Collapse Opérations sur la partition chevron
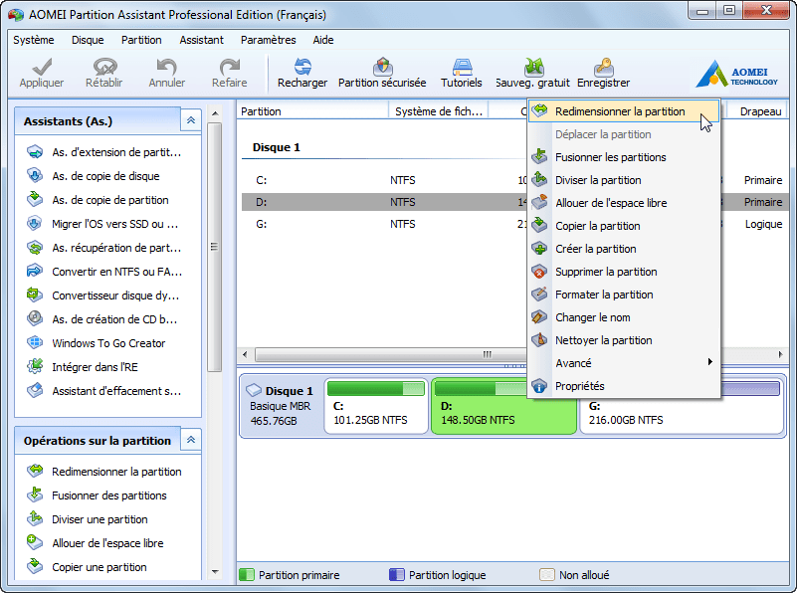This screenshot has height=593, width=797. (191, 440)
